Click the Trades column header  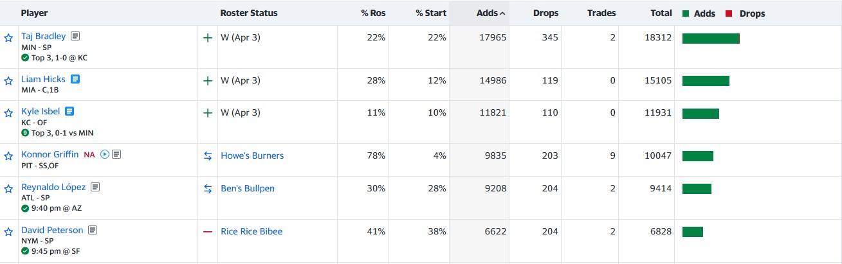601,13
